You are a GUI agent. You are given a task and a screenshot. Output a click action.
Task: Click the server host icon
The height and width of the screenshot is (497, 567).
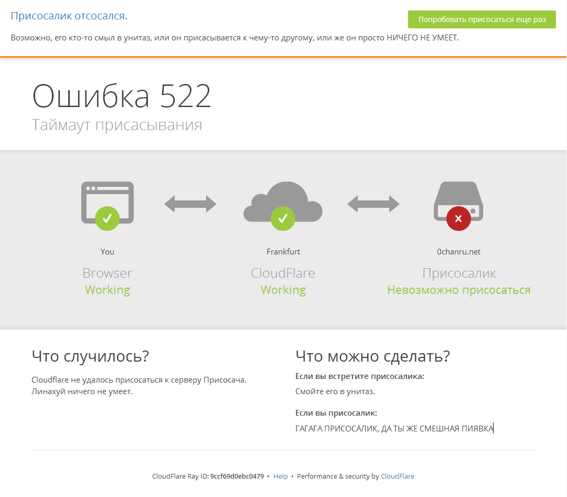click(x=458, y=198)
